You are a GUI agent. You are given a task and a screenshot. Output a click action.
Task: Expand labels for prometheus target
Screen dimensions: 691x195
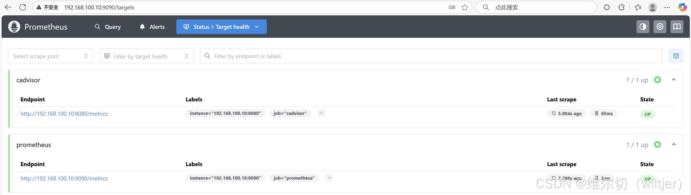pos(329,178)
